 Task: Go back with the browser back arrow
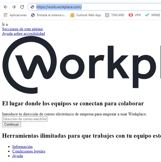(x=6, y=7)
